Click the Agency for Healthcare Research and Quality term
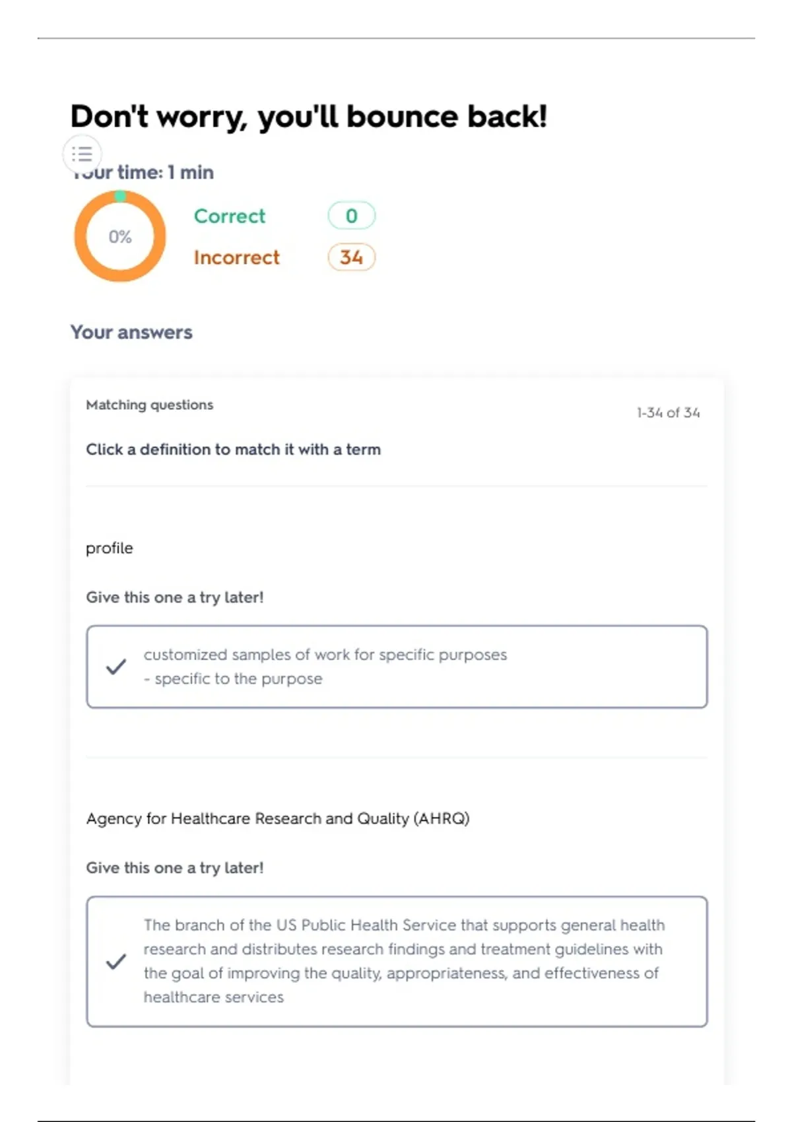Screen dimensions: 792x1122 [278, 818]
